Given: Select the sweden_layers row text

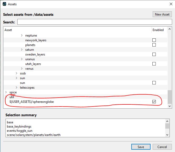Looking at the screenshot, I should [35, 54].
